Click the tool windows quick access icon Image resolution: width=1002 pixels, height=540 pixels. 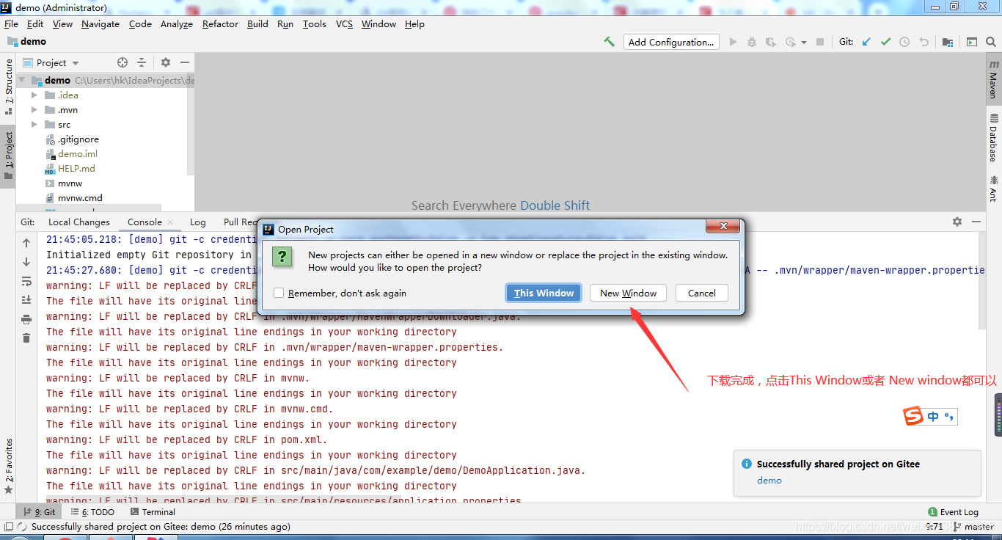[8, 526]
